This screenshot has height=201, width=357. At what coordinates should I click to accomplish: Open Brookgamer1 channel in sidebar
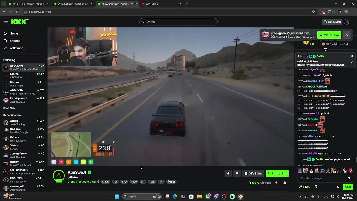click(24, 100)
